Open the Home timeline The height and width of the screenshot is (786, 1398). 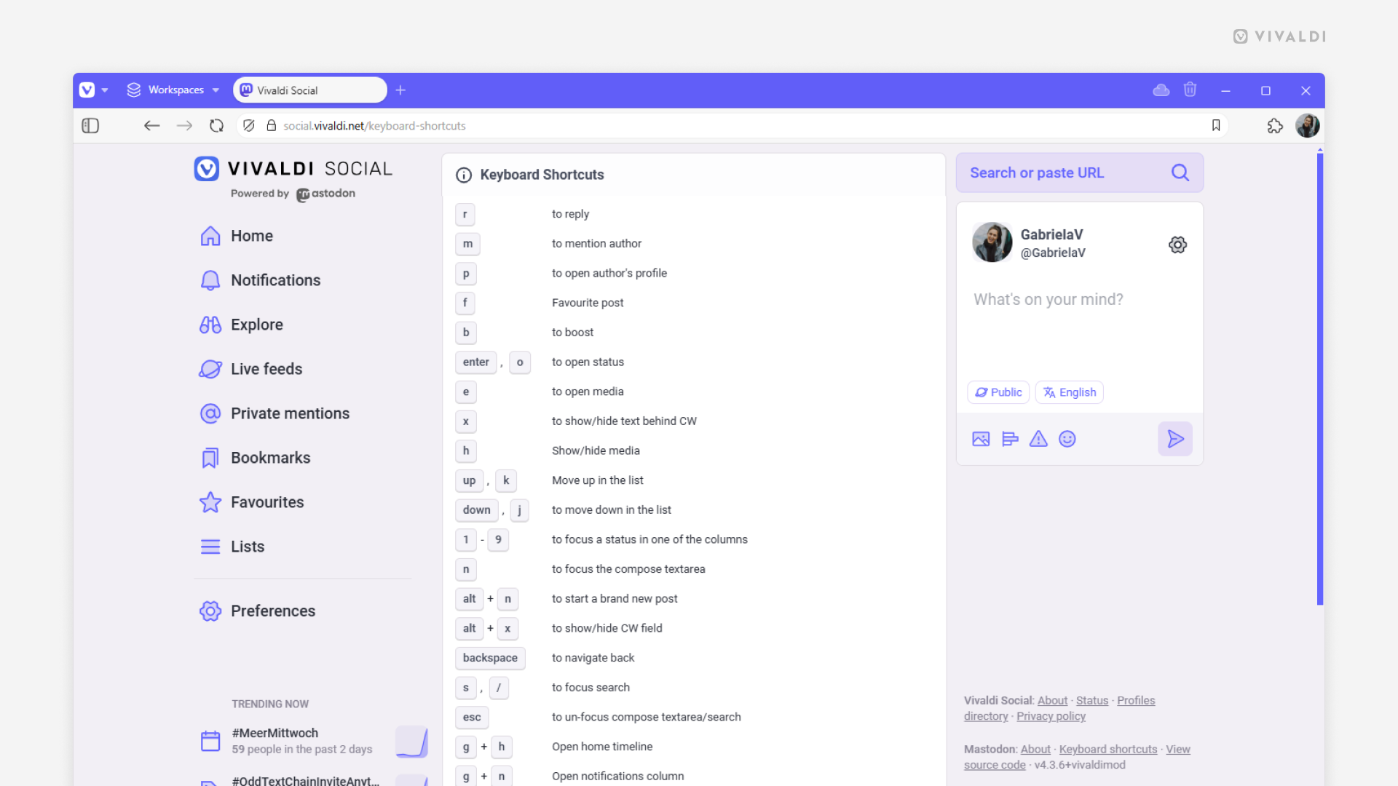click(x=237, y=236)
